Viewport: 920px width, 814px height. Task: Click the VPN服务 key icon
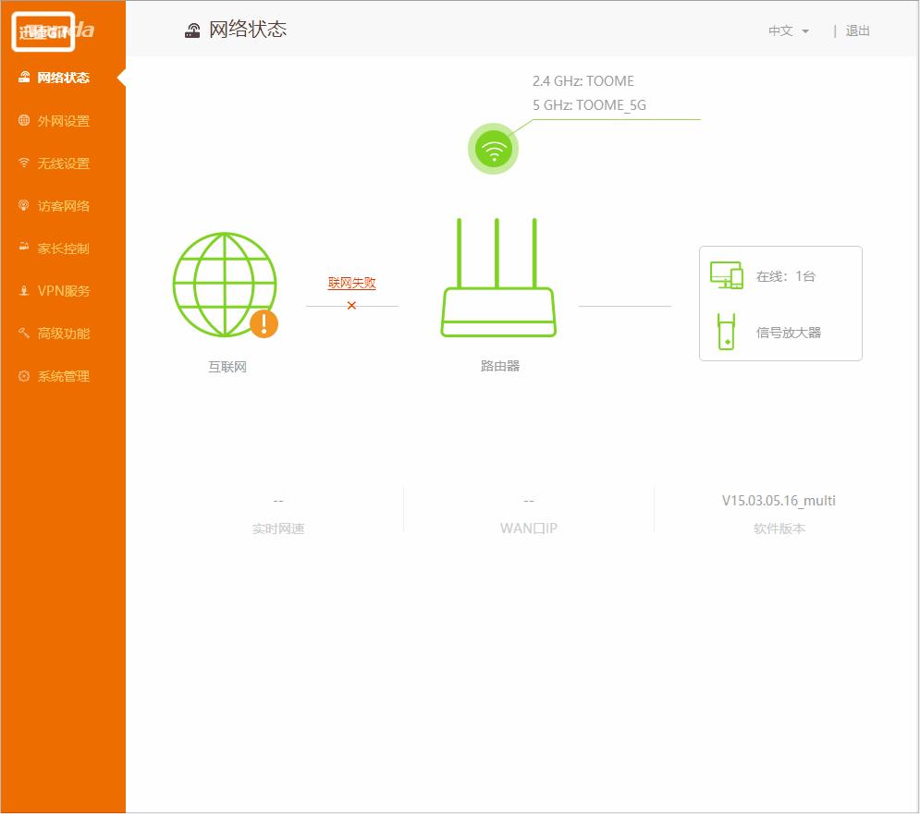[25, 290]
